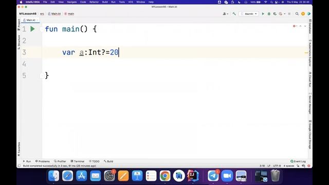Open the Refactor menu
Screen dimensions: 329x185
tap(94, 2)
